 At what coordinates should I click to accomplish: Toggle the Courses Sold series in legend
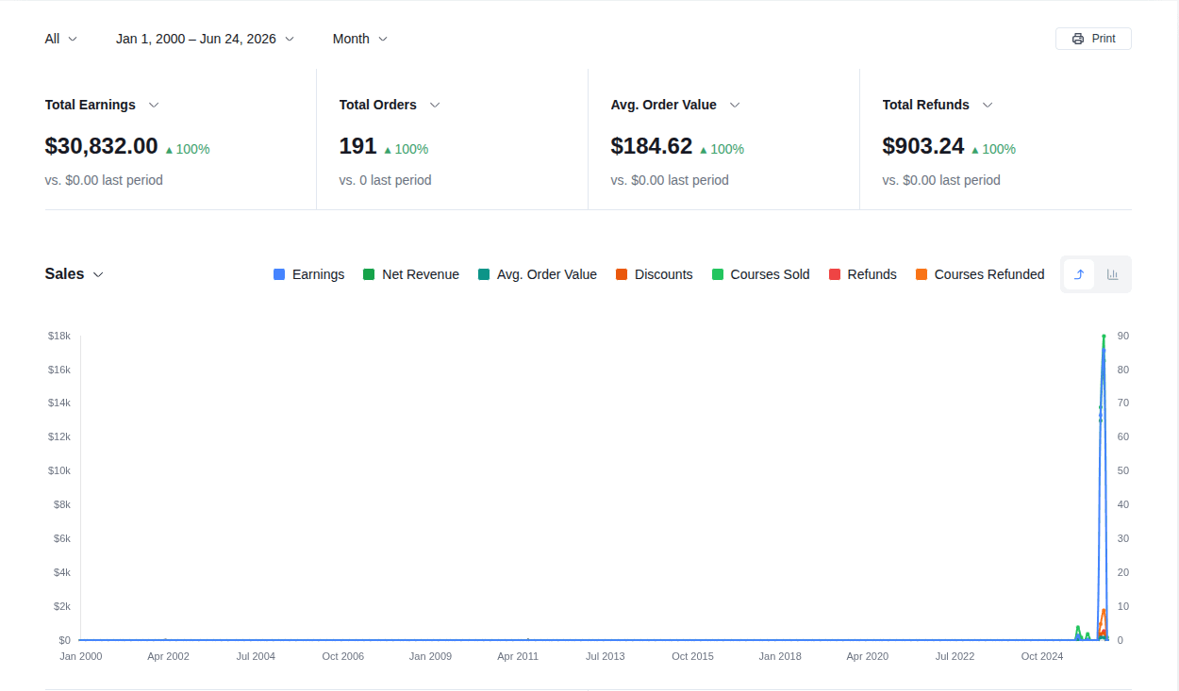click(760, 274)
